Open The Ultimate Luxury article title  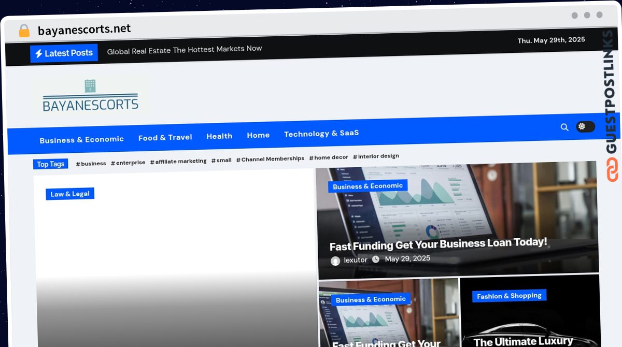click(523, 342)
